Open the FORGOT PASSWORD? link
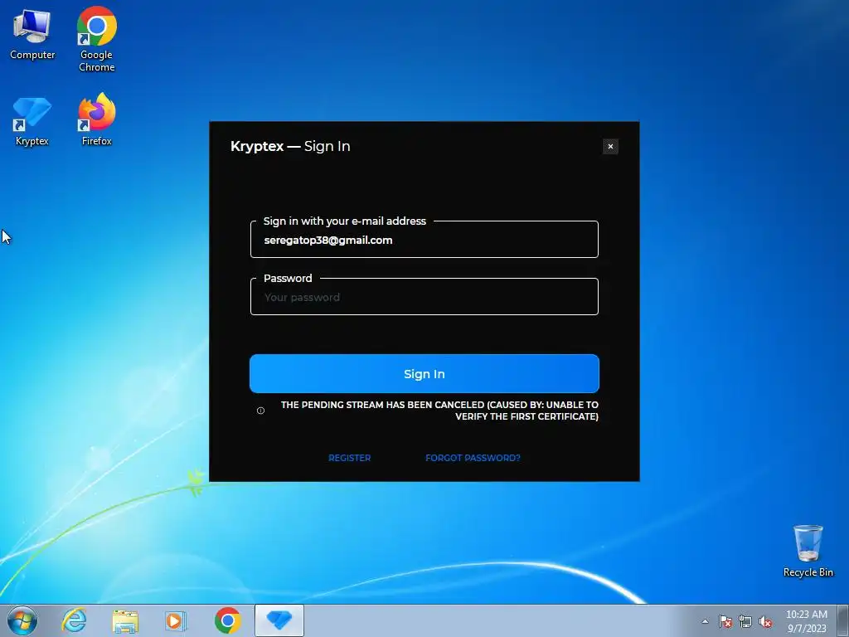849x637 pixels. point(473,458)
